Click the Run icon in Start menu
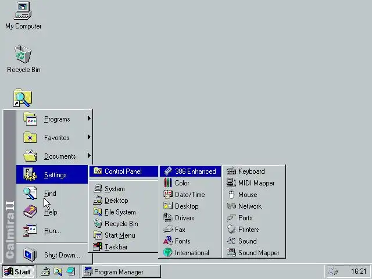 pos(30,230)
